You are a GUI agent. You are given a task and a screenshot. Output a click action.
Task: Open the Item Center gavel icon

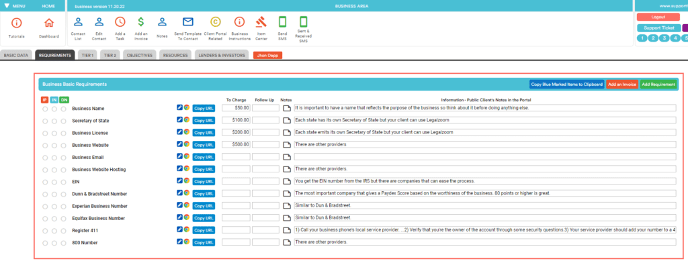tap(261, 22)
